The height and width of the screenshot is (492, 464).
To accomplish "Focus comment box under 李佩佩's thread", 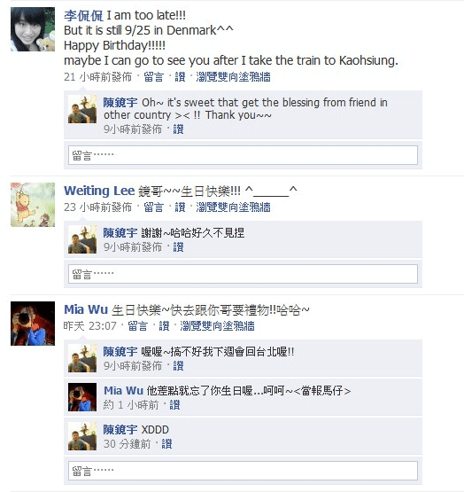I will 243,155.
